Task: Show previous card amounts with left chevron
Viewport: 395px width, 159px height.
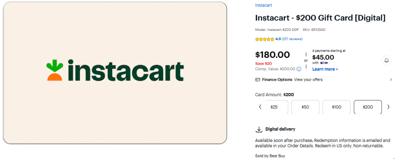Action: (260, 107)
